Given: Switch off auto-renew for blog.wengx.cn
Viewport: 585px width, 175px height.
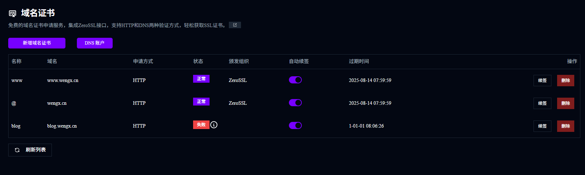Looking at the screenshot, I should pos(295,125).
